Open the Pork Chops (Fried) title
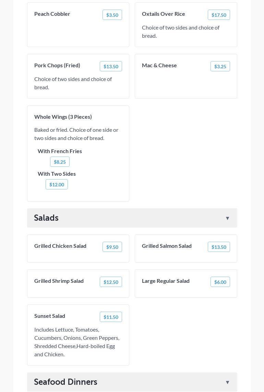This screenshot has height=392, width=264. pyautogui.click(x=57, y=65)
